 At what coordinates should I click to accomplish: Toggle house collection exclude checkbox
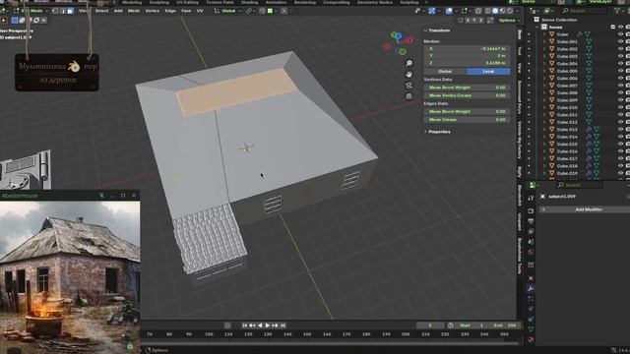pyautogui.click(x=612, y=27)
